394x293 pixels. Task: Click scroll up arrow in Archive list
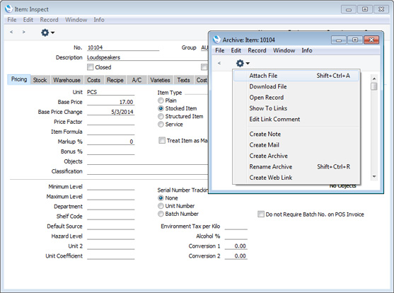374,79
